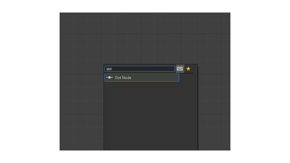This screenshot has height=163, width=290.
Task: Click the Dot Node connector icon
Action: [x=110, y=78]
